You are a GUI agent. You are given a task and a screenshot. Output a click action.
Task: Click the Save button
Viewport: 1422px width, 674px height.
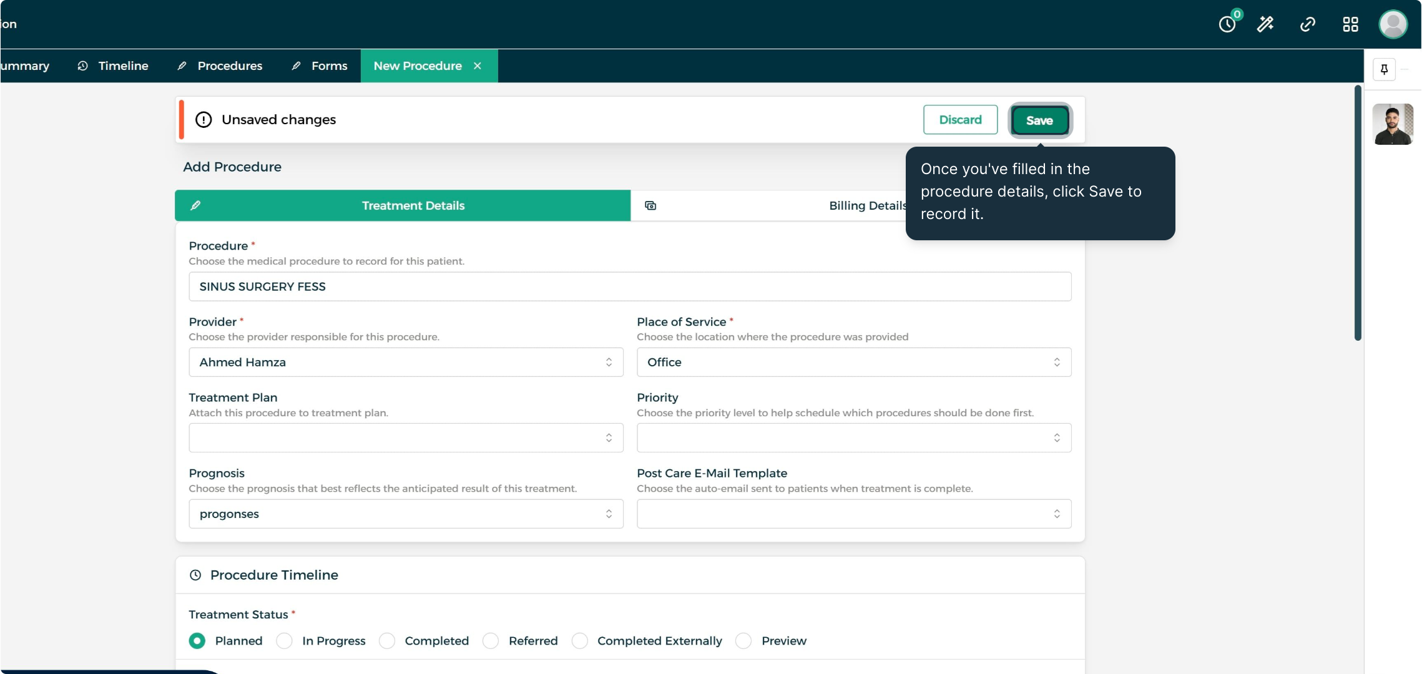1039,120
